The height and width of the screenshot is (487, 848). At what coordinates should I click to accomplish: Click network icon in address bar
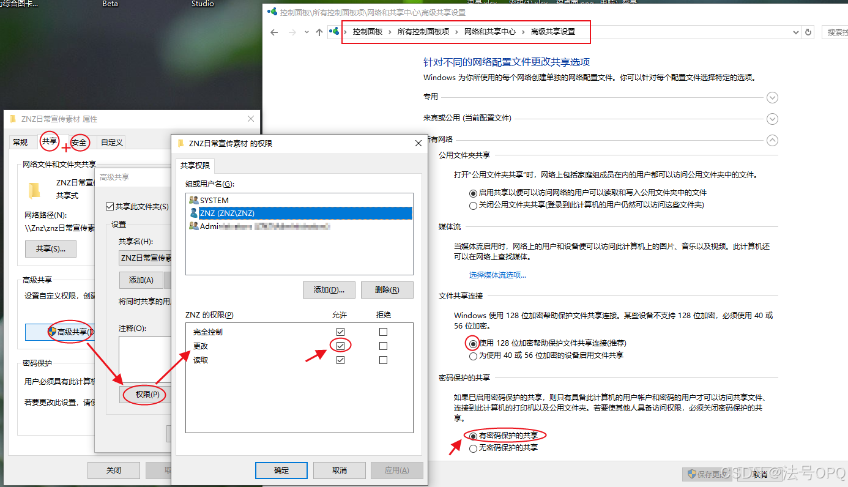tap(334, 32)
